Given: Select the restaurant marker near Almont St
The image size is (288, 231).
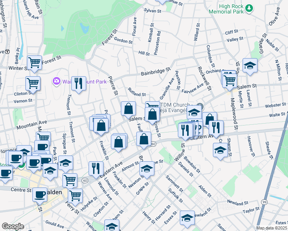Looking at the screenshot, I should [x=96, y=168].
